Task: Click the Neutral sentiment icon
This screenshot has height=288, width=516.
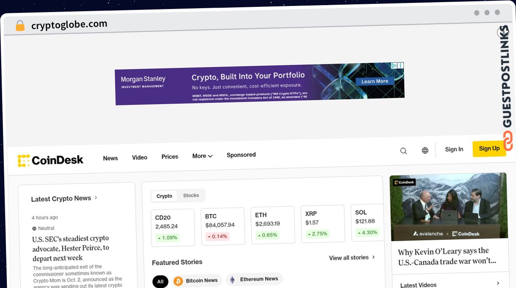Action: coord(34,229)
